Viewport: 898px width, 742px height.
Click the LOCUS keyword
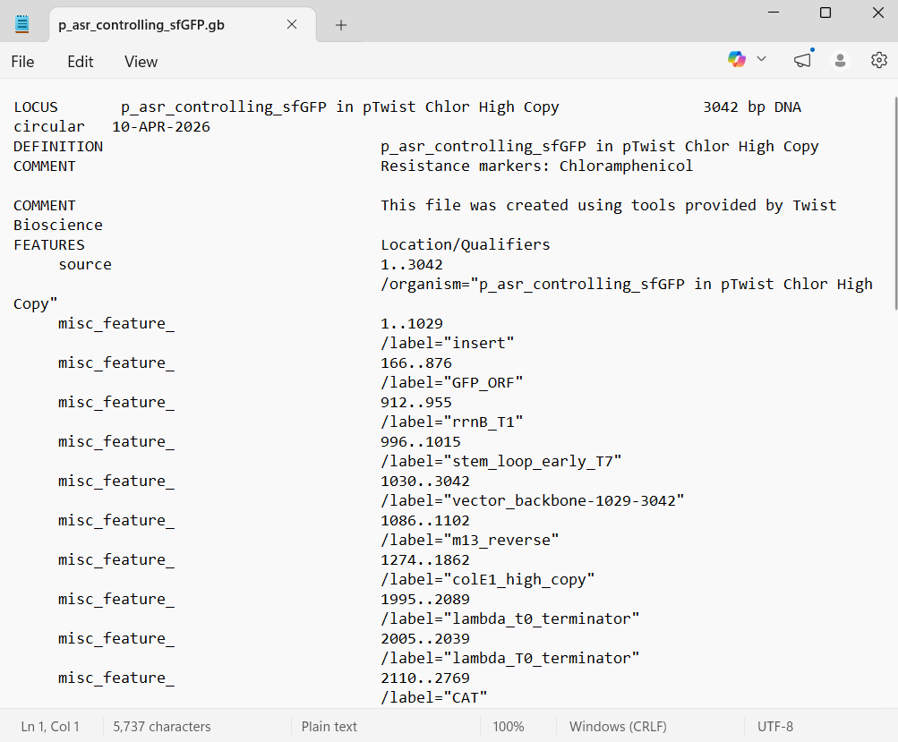(36, 107)
